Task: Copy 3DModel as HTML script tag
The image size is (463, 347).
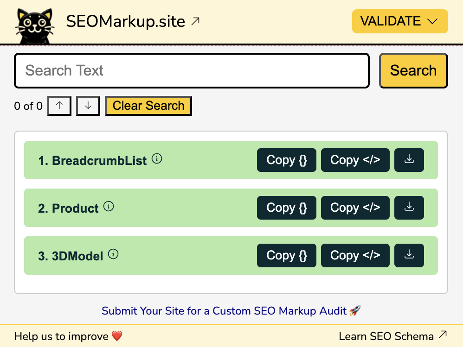Action: pos(355,256)
